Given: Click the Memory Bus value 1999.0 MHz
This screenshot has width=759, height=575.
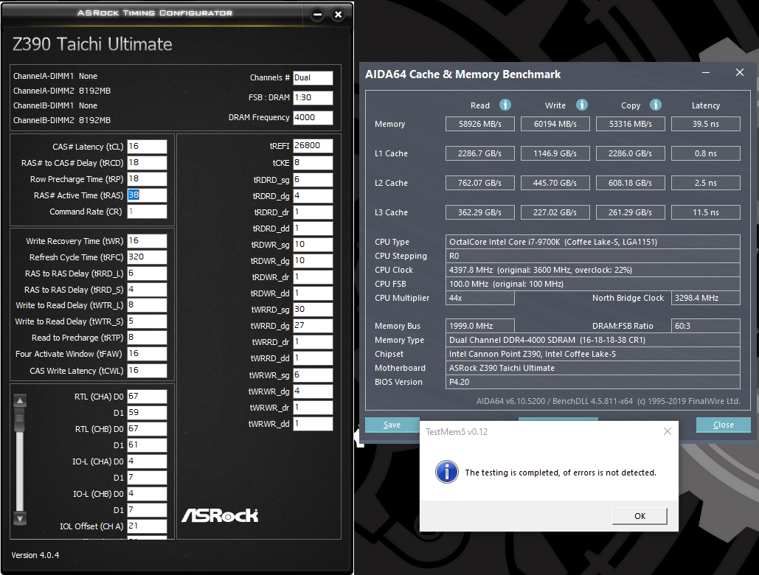Looking at the screenshot, I should (479, 326).
